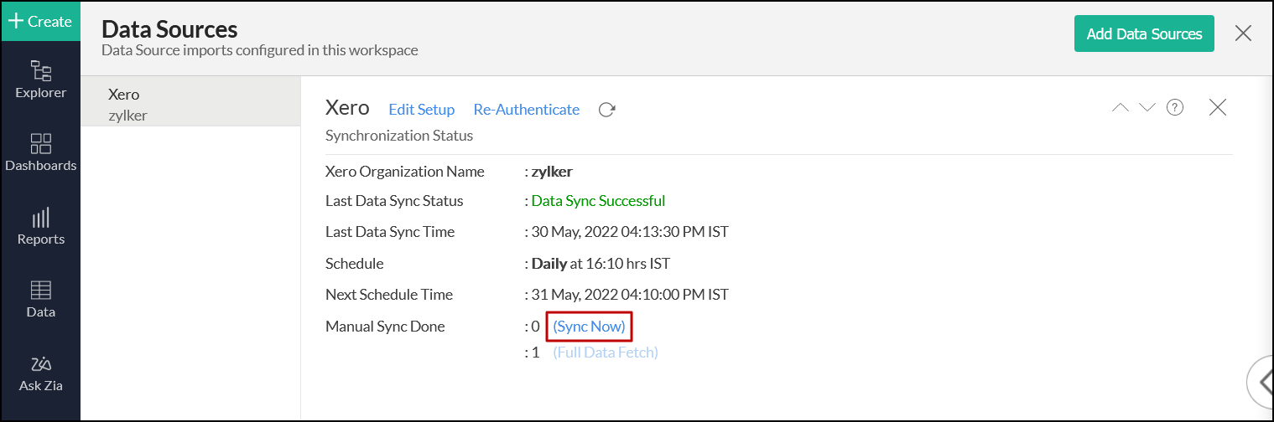Open Reports from the sidebar

pos(40,227)
